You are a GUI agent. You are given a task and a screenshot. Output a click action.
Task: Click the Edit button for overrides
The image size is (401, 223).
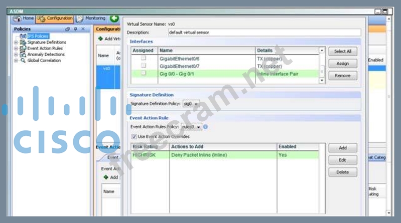(343, 160)
